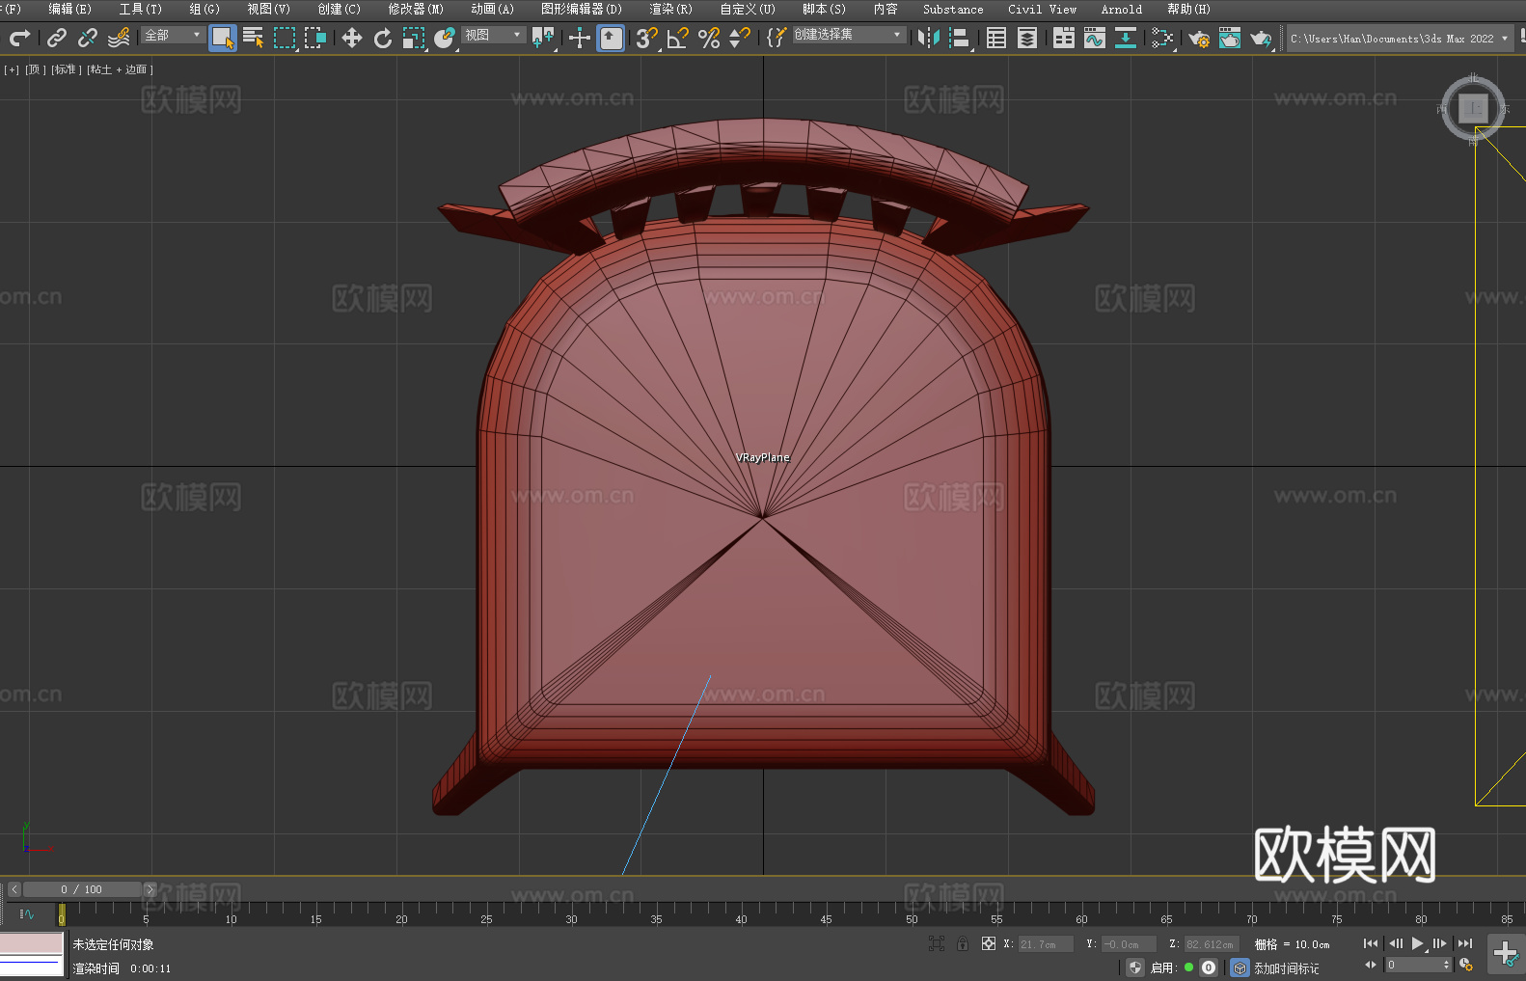1526x981 pixels.
Task: Open the 工具(T) menu
Action: coord(140,9)
